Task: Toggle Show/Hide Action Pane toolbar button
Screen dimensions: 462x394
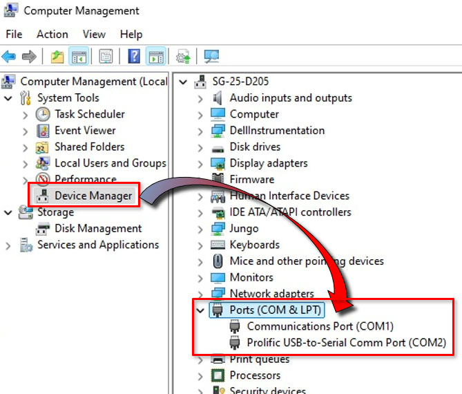Action: (155, 56)
